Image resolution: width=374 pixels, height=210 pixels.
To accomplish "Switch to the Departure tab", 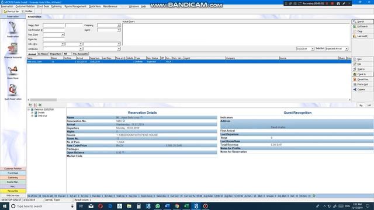I will [x=56, y=54].
